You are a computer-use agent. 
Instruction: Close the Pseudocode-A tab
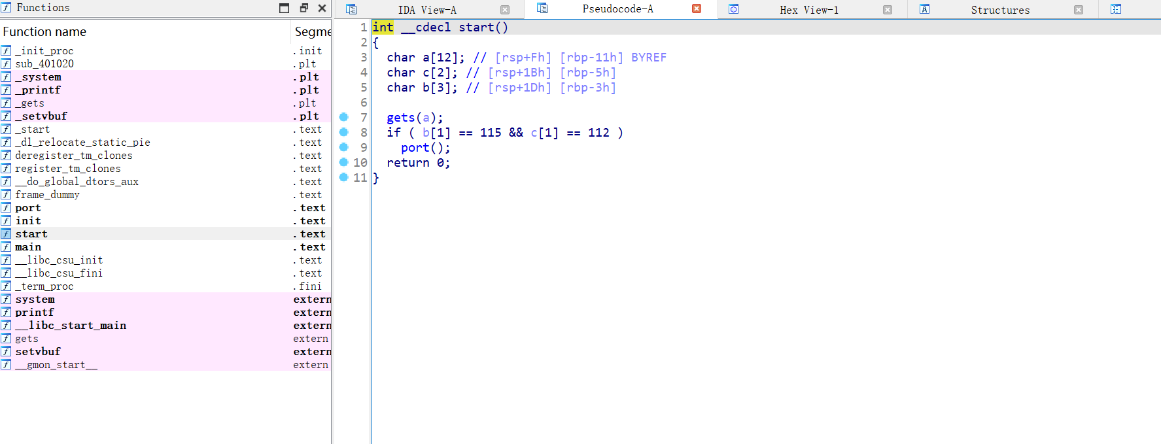(697, 9)
